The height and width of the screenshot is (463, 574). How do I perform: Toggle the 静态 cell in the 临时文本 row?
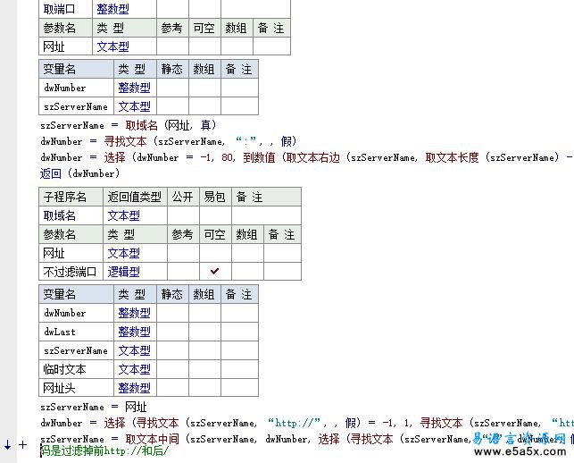173,369
